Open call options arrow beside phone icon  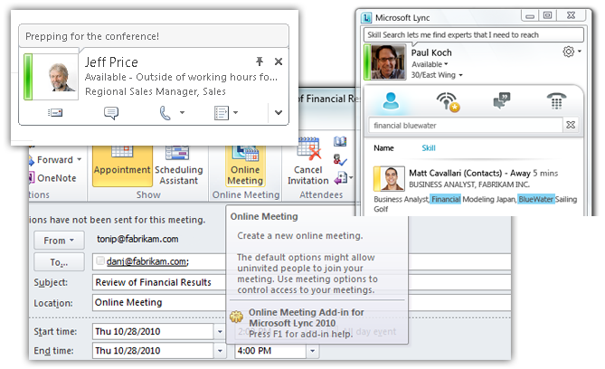click(182, 113)
